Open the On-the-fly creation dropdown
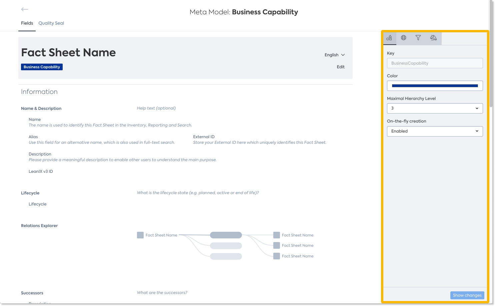495x306 pixels. [x=435, y=131]
